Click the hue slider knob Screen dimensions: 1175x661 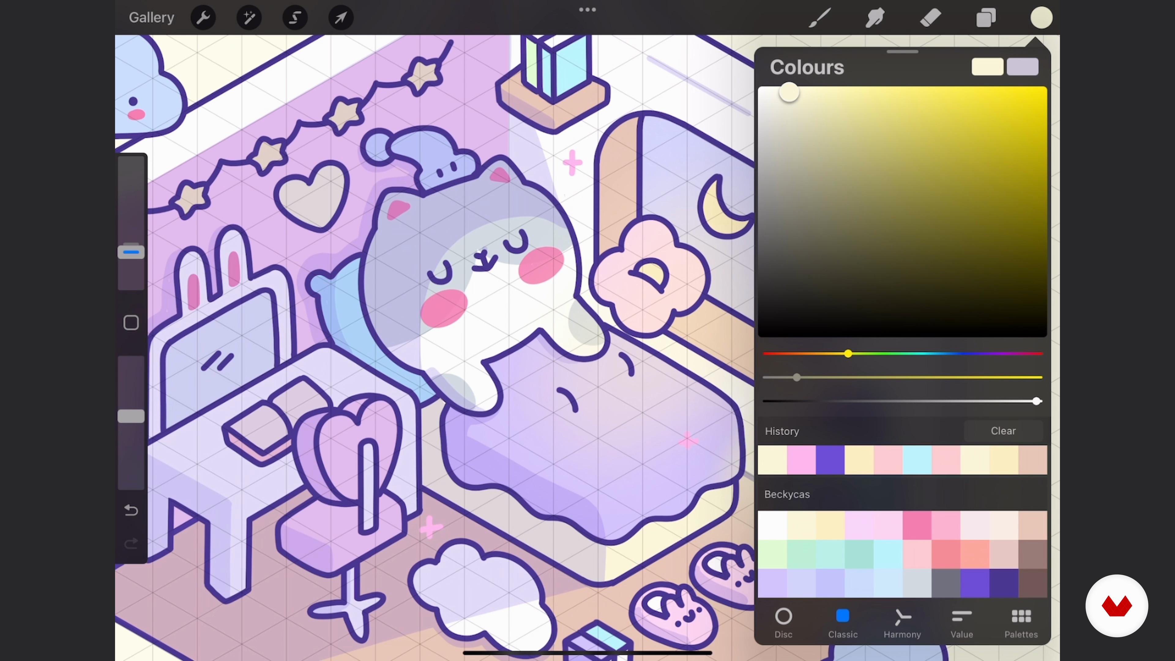point(848,353)
